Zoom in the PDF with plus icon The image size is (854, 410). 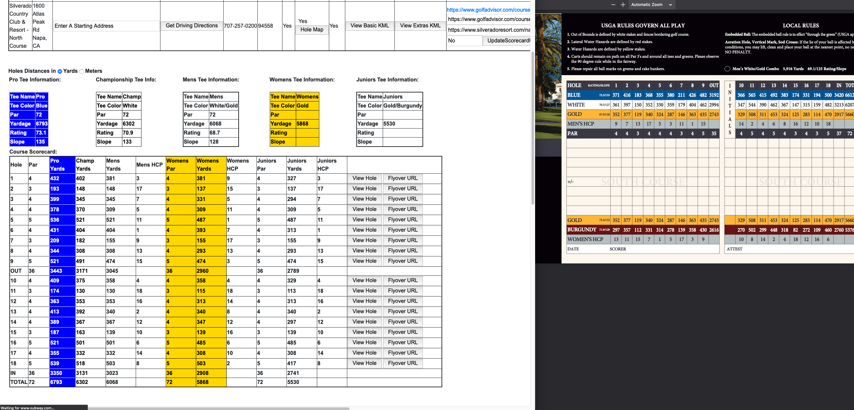[x=623, y=5]
